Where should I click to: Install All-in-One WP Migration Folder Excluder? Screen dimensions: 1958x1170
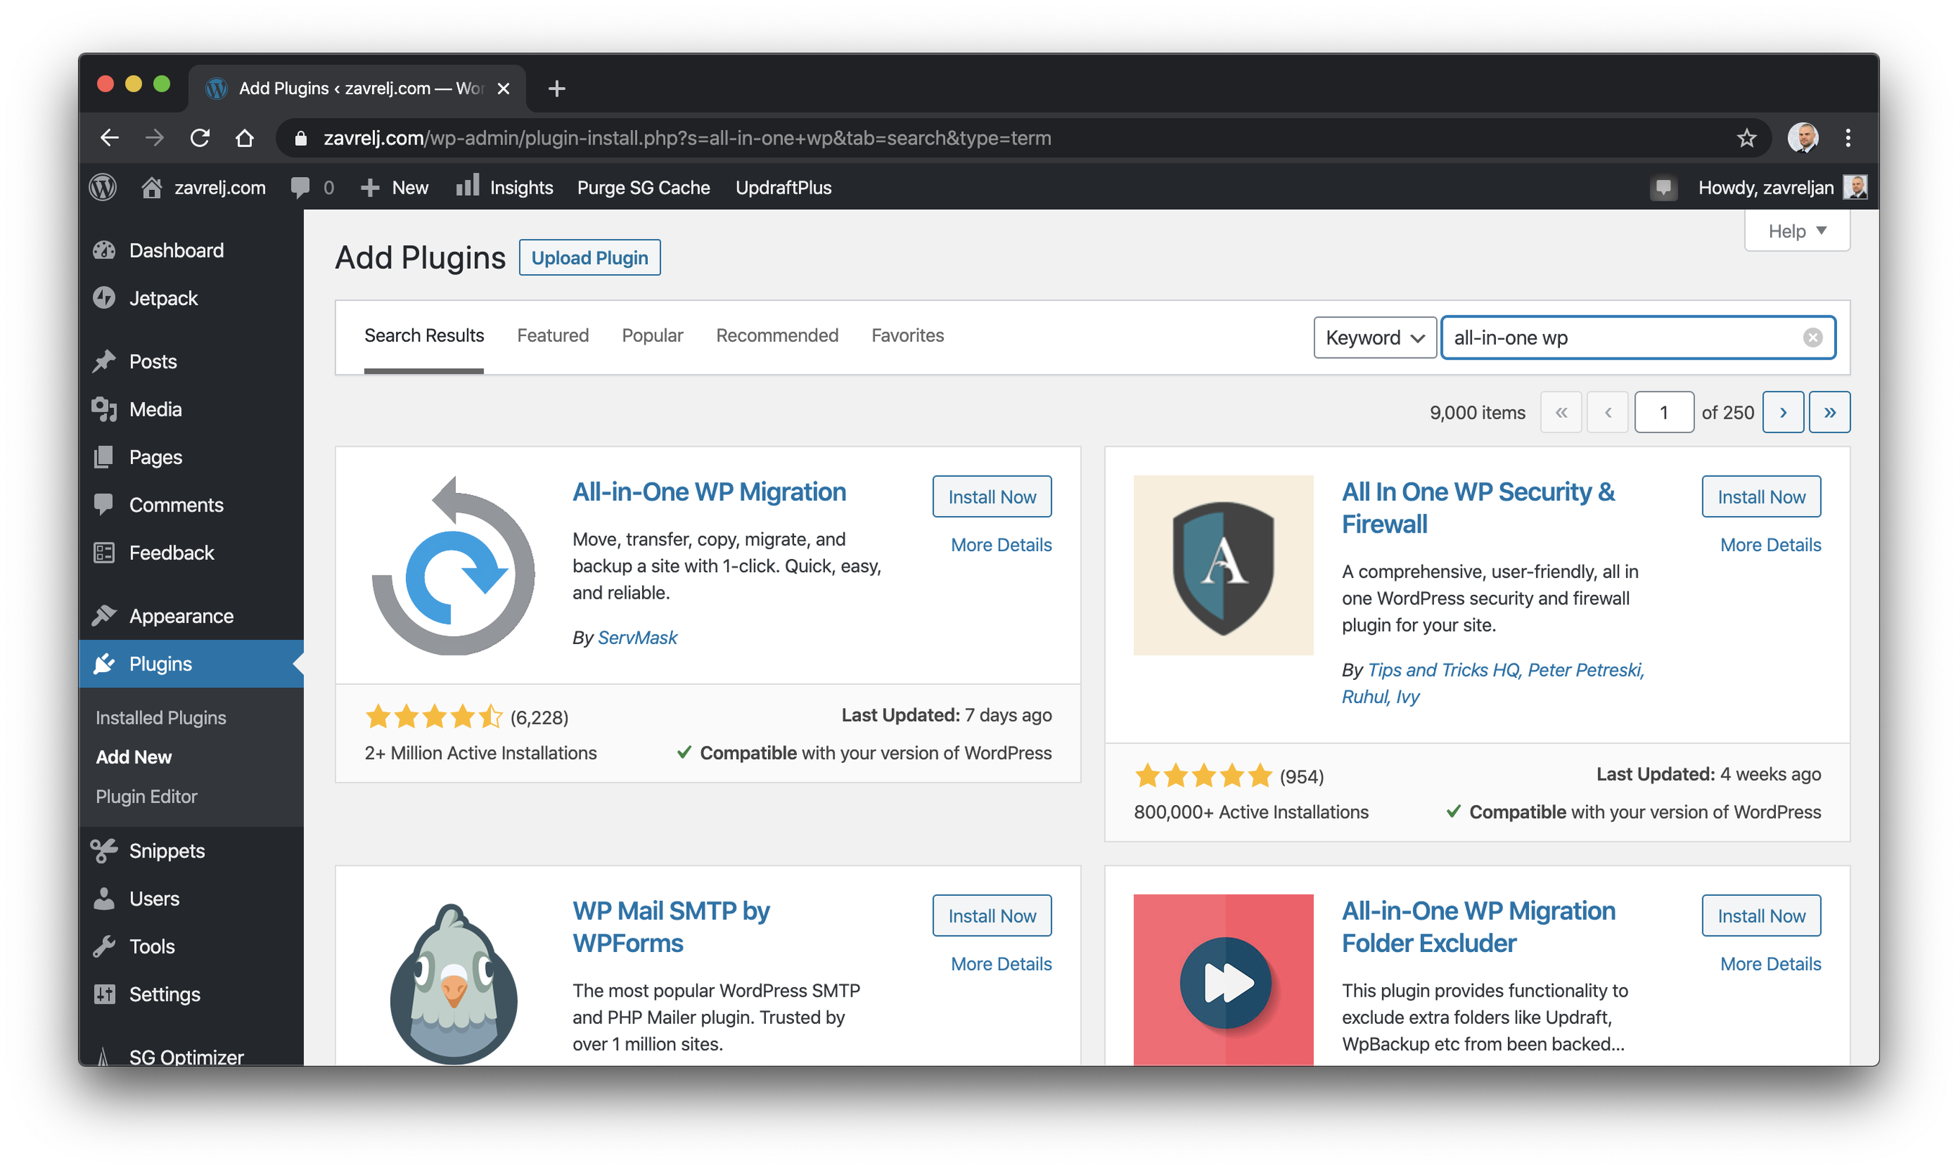pyautogui.click(x=1761, y=915)
